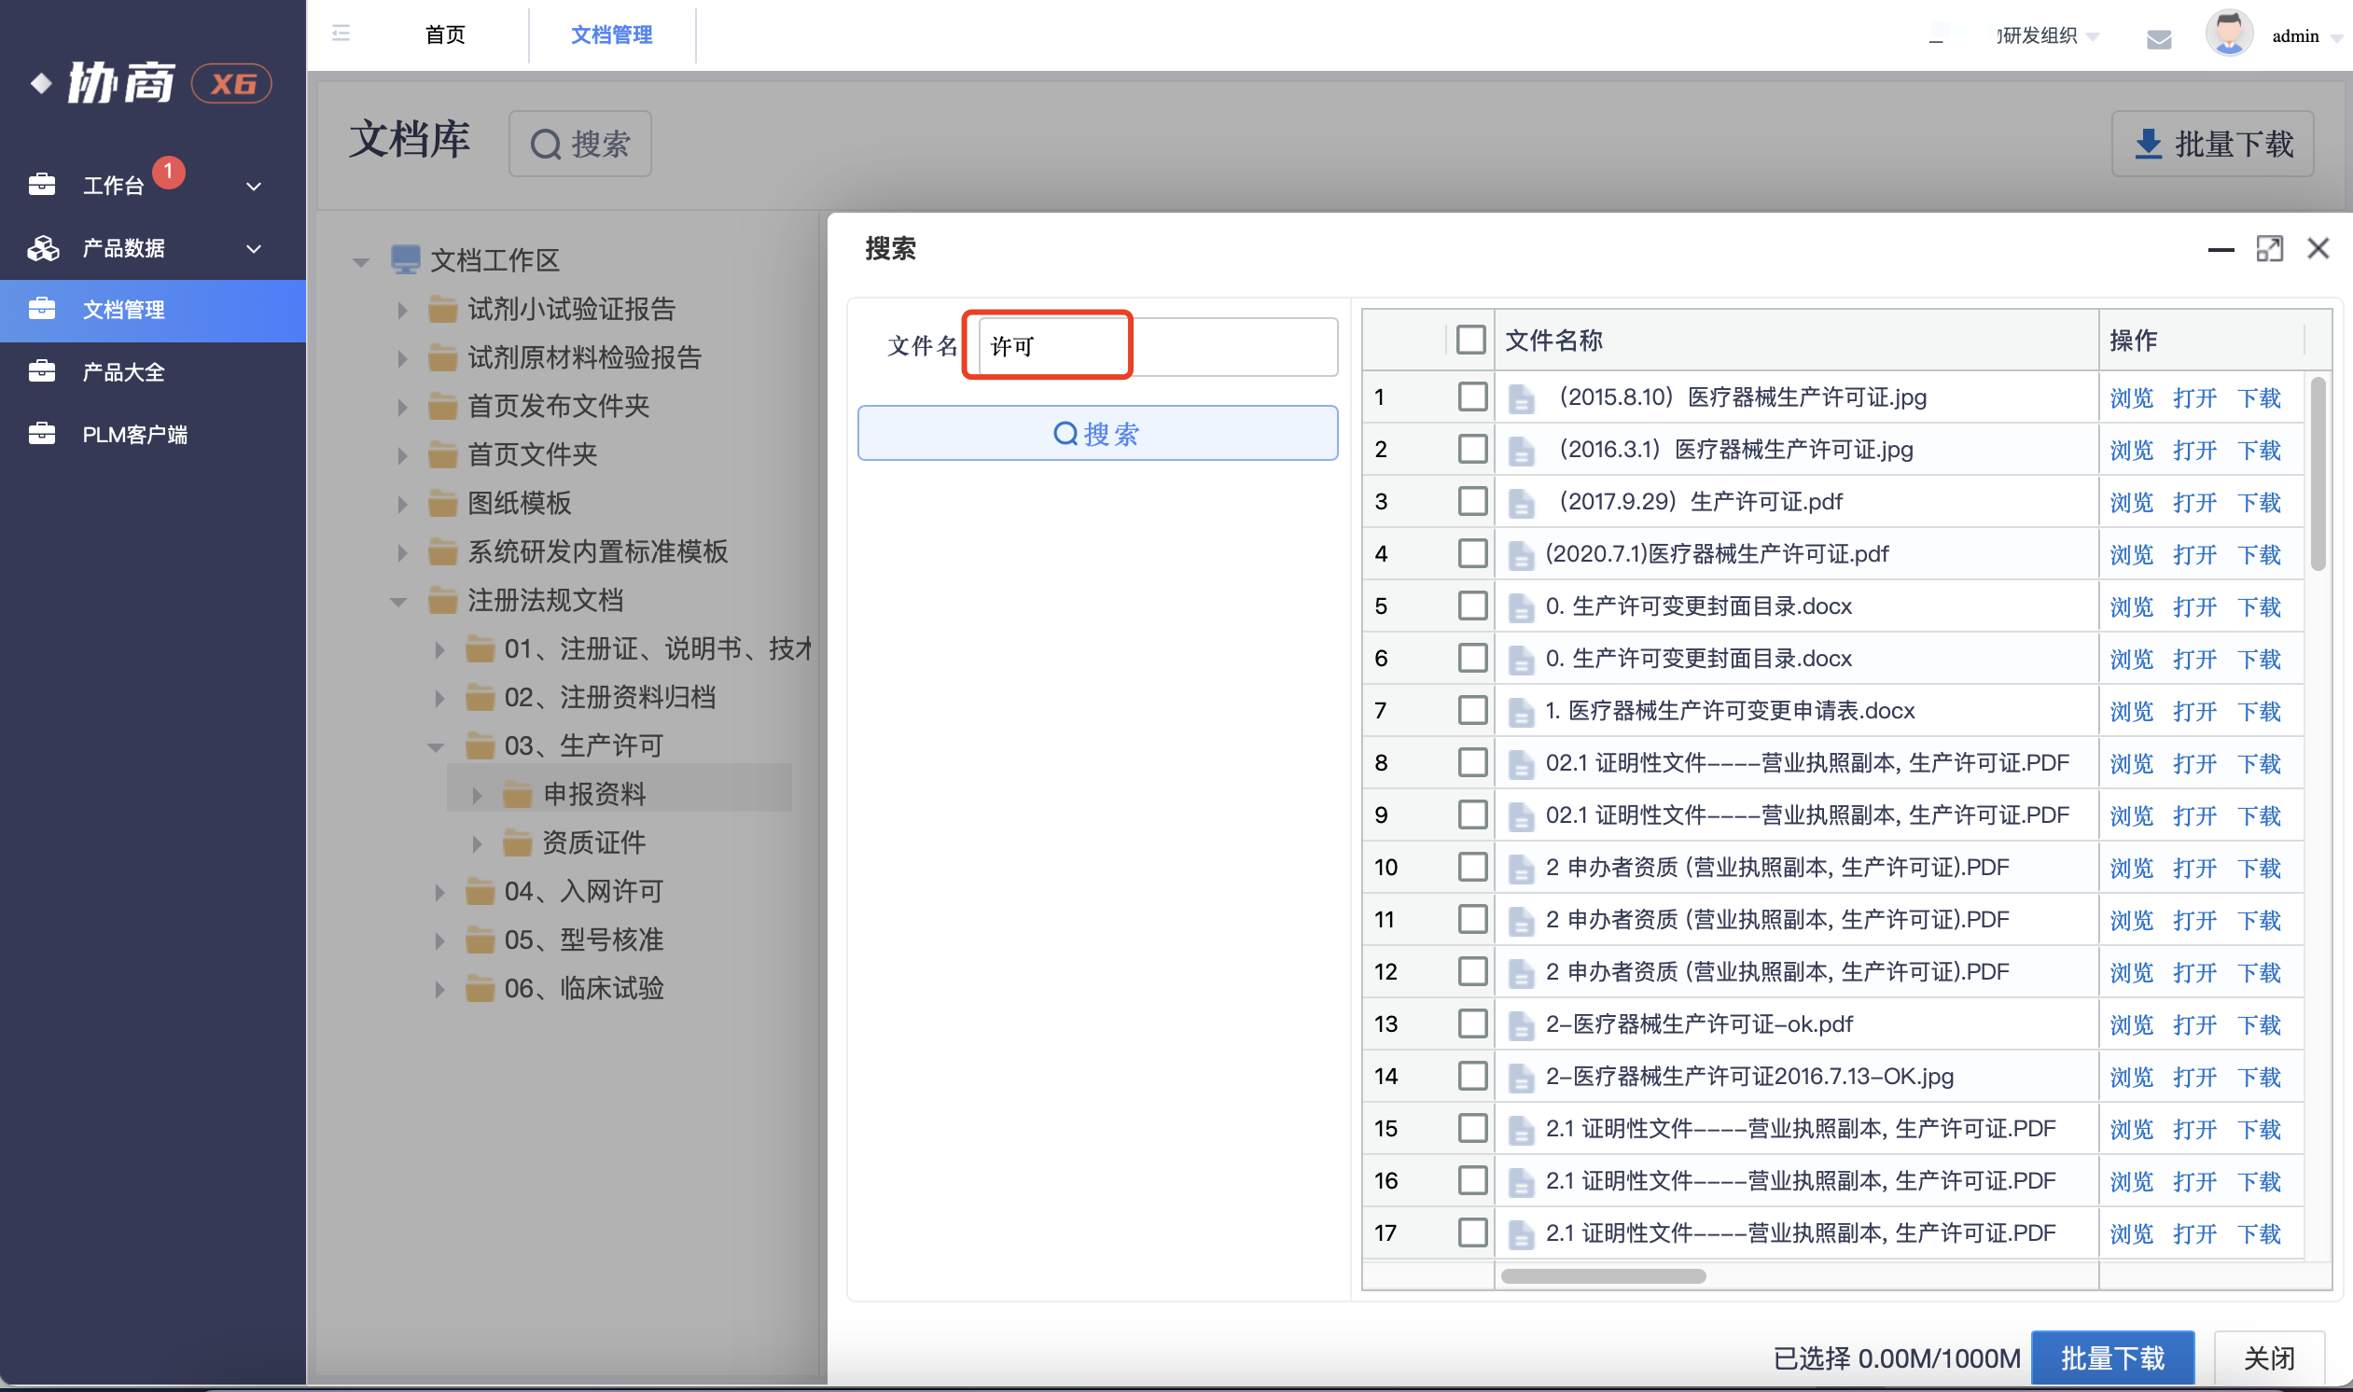The image size is (2353, 1392).
Task: Collapse the 注册法规文档 folder arrow
Action: pyautogui.click(x=398, y=601)
